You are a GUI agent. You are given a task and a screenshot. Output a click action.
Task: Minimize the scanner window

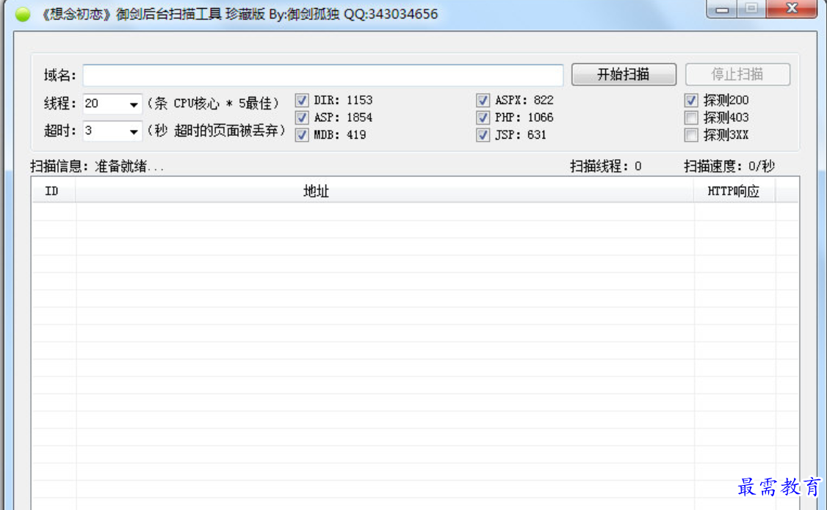coord(723,9)
